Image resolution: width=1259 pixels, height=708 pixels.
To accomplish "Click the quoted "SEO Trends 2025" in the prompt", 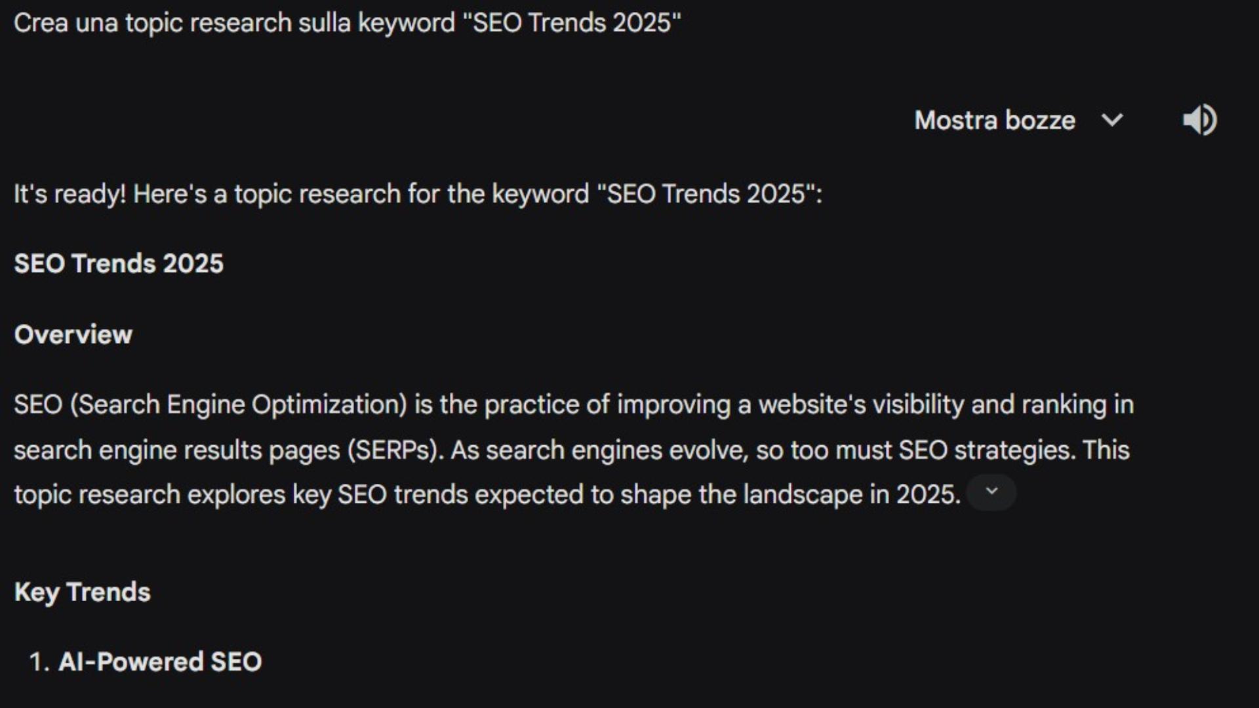I will (572, 23).
